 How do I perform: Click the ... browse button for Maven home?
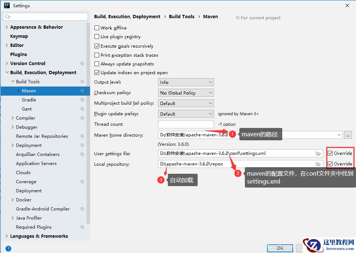(x=348, y=135)
